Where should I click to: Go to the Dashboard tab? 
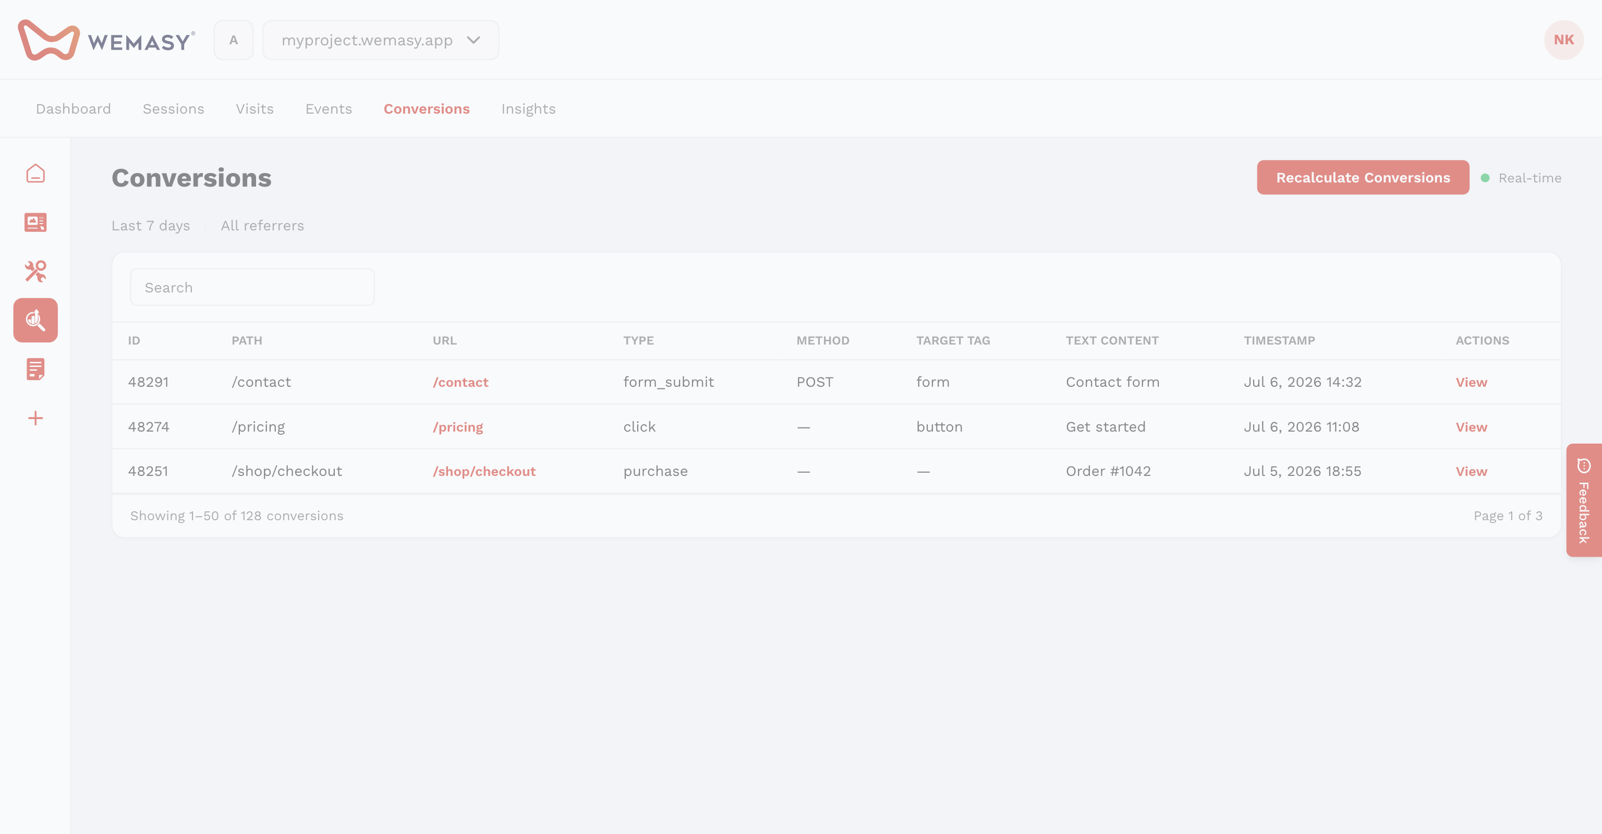(74, 109)
